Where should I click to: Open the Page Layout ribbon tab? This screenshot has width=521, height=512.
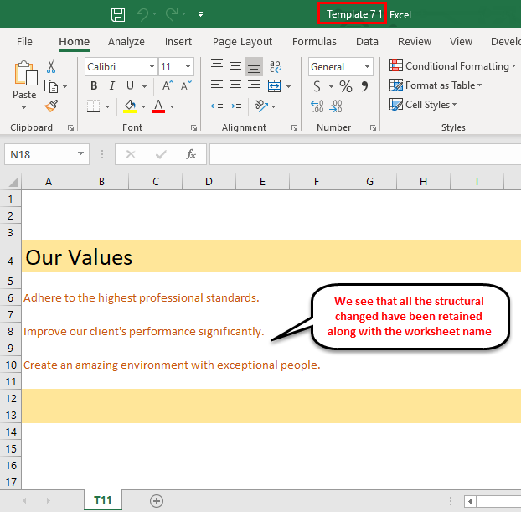click(242, 41)
